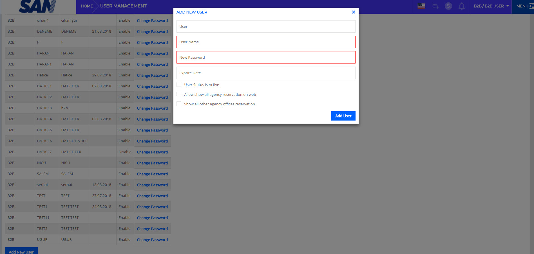The height and width of the screenshot is (254, 534).
Task: Click Add New User button below table
Action: click(21, 251)
